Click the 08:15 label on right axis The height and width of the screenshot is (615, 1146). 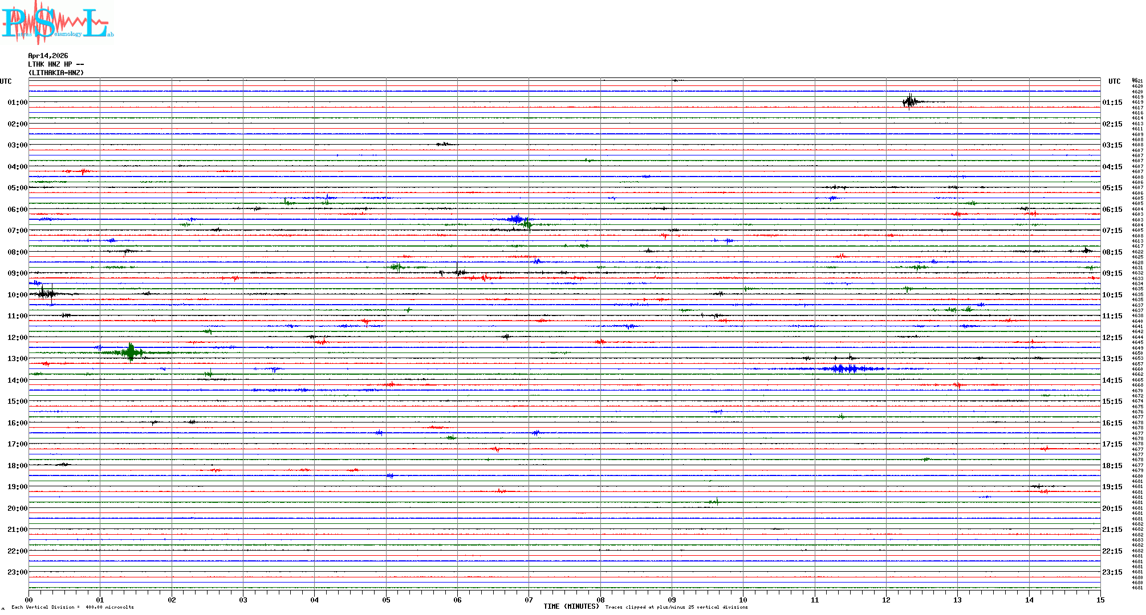pos(1112,252)
